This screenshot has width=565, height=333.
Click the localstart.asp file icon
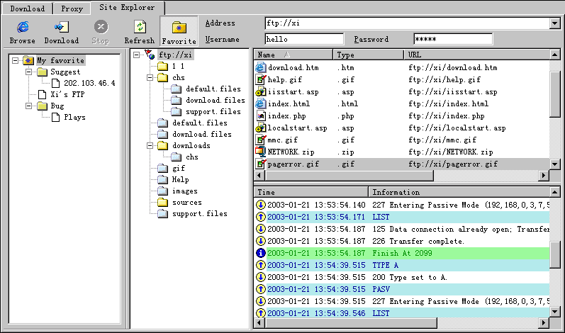click(x=260, y=128)
